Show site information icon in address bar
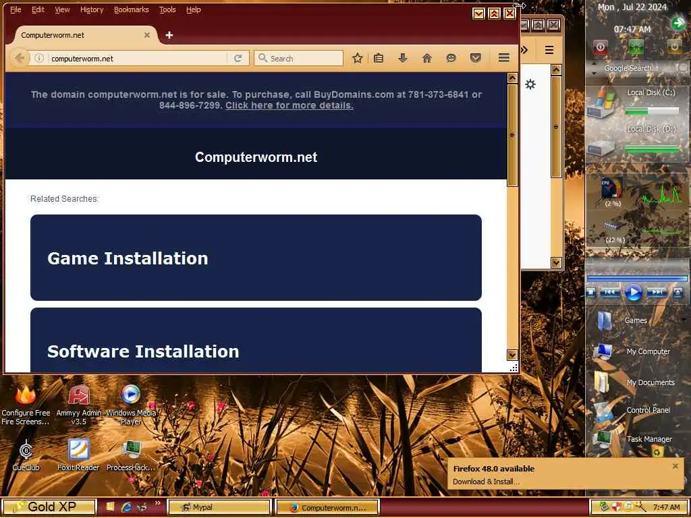 [39, 58]
